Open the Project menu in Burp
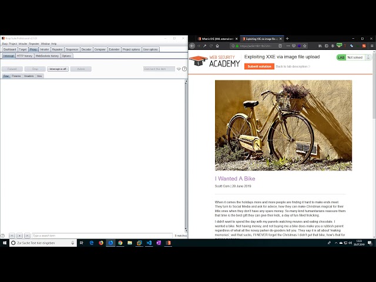Image resolution: width=376 pixels, height=282 pixels. tap(13, 44)
